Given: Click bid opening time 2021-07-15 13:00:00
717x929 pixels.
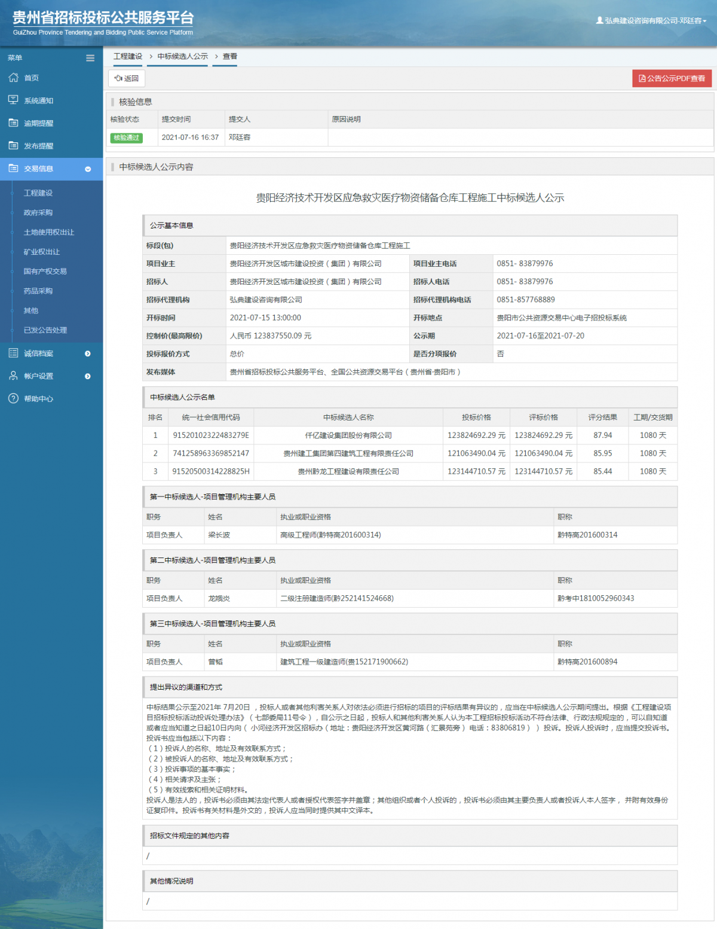Looking at the screenshot, I should pyautogui.click(x=265, y=318).
